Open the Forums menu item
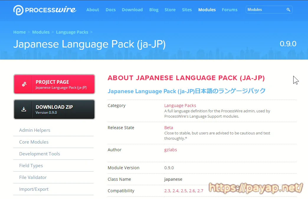308x199 pixels. coord(230,9)
